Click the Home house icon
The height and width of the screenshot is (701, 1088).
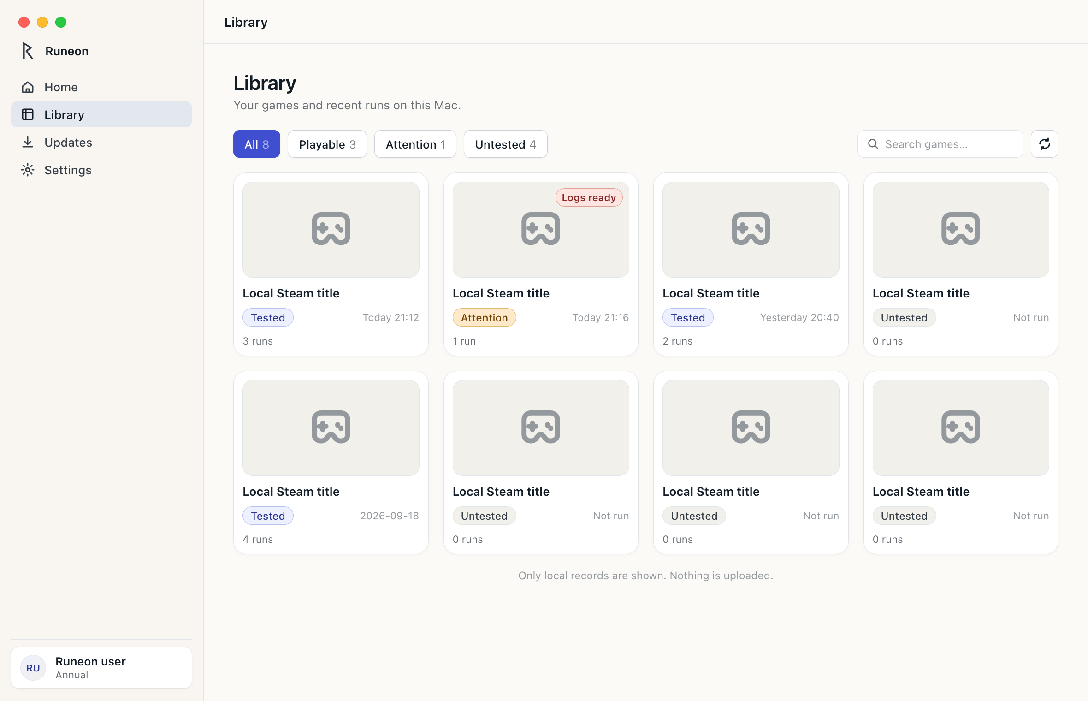[28, 87]
